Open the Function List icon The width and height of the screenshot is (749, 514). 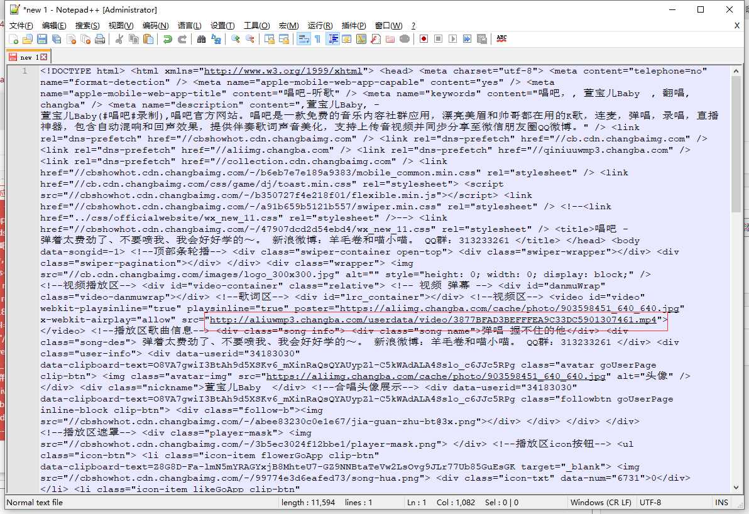tap(376, 39)
